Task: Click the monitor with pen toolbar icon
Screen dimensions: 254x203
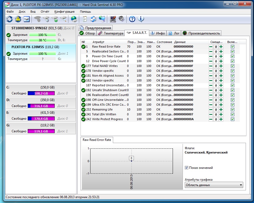Action: [113, 19]
